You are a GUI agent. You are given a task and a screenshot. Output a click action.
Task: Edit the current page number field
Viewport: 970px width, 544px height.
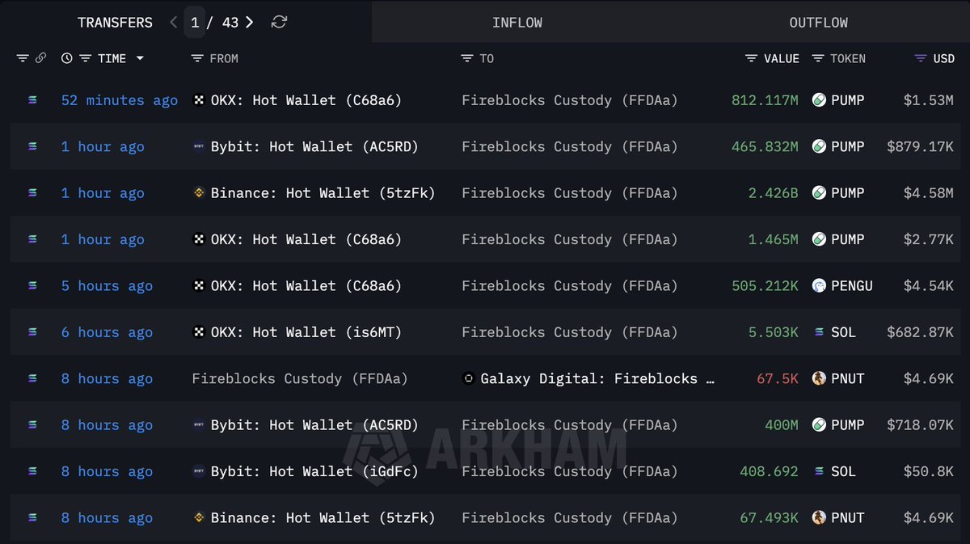(195, 23)
